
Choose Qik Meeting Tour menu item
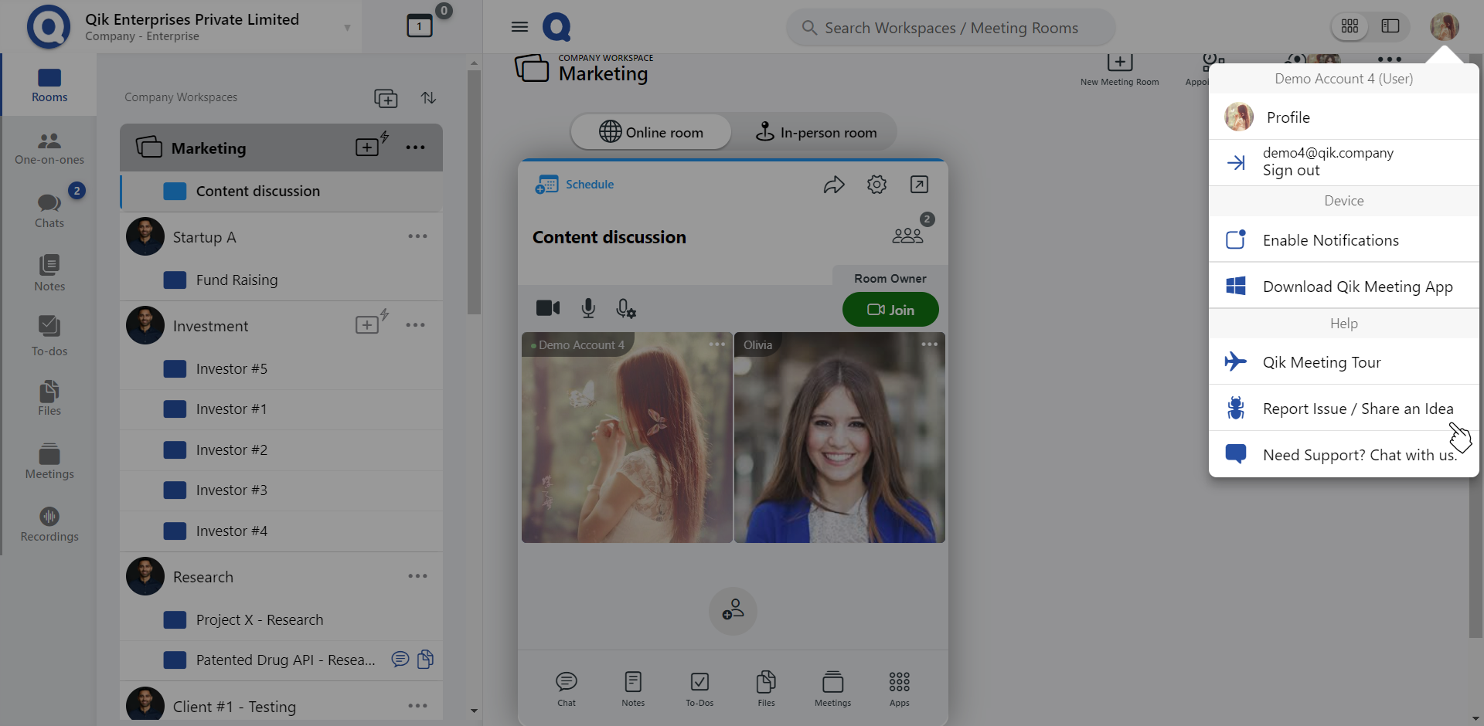pyautogui.click(x=1321, y=362)
